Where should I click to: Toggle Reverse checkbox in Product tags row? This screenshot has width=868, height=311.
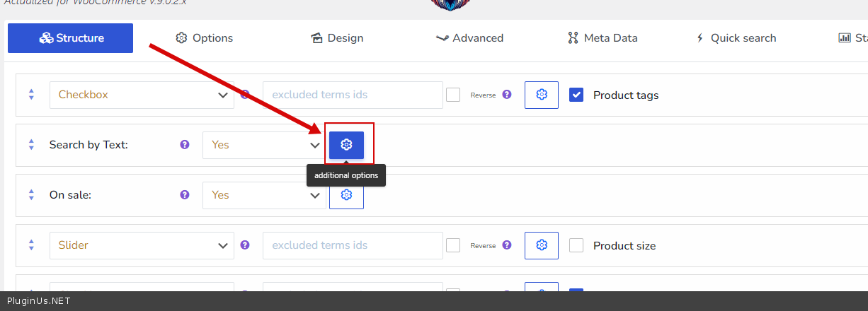(453, 95)
